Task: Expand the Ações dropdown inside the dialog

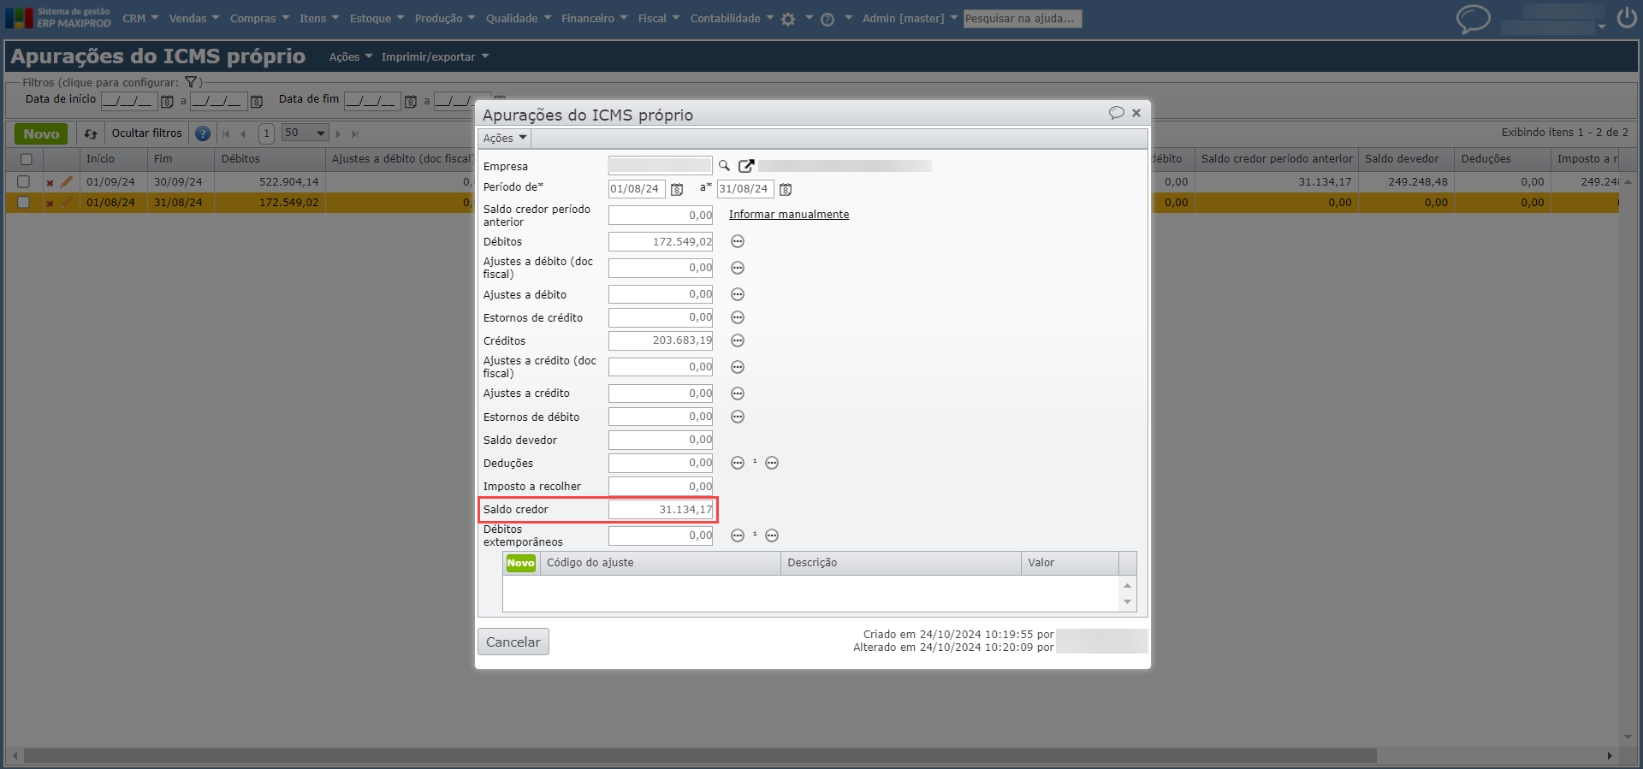Action: pyautogui.click(x=504, y=138)
